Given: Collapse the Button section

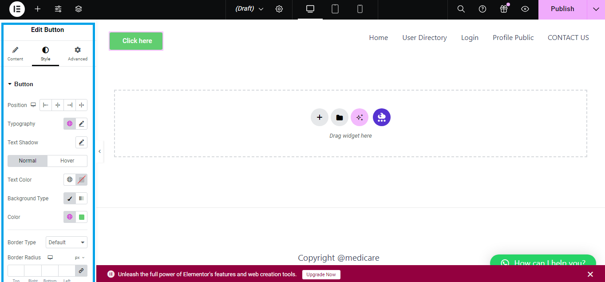Looking at the screenshot, I should [x=10, y=84].
